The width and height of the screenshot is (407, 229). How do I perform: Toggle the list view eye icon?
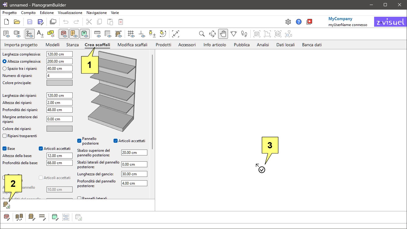pyautogui.click(x=7, y=34)
